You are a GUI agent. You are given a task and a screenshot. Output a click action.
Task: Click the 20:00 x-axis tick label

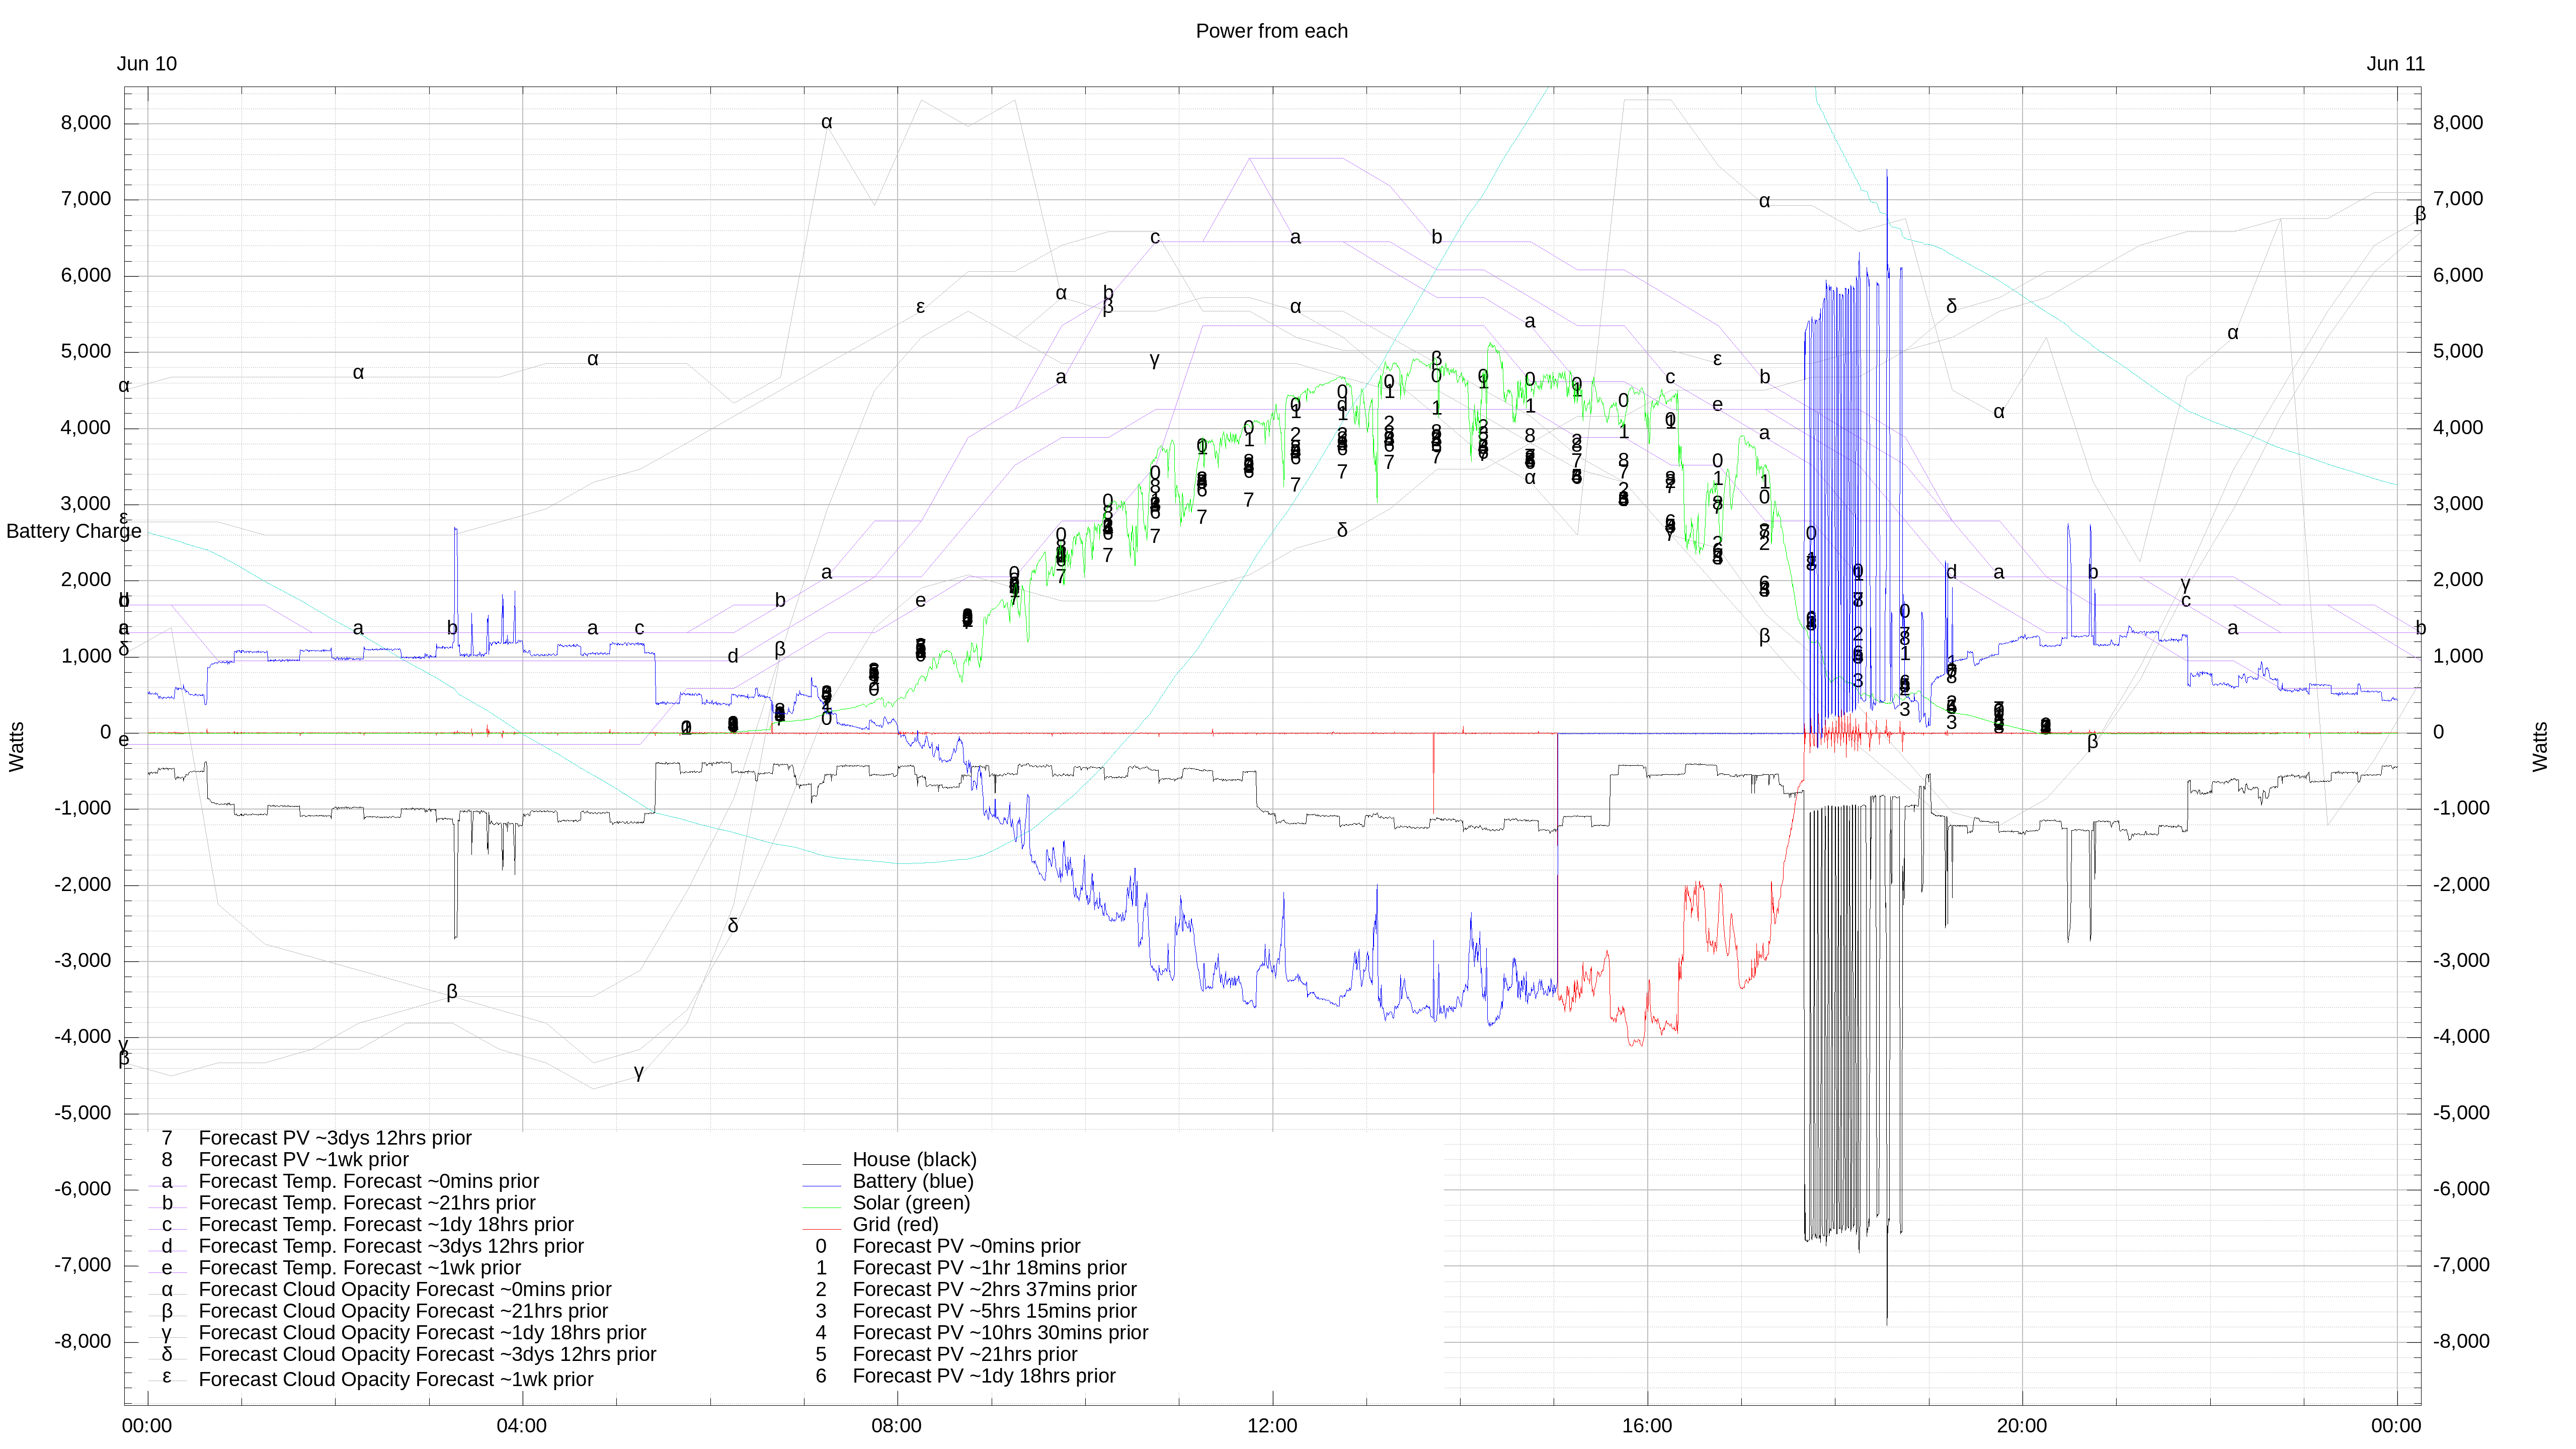click(2022, 1426)
